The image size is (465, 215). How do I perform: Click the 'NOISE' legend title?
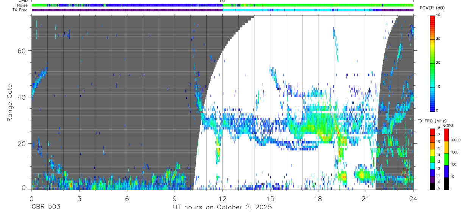[448, 126]
